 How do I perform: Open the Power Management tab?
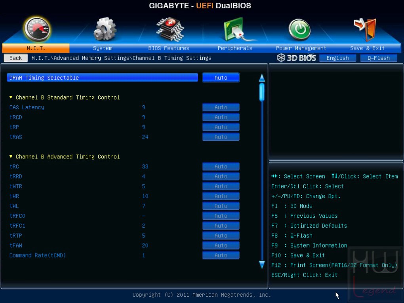point(301,48)
